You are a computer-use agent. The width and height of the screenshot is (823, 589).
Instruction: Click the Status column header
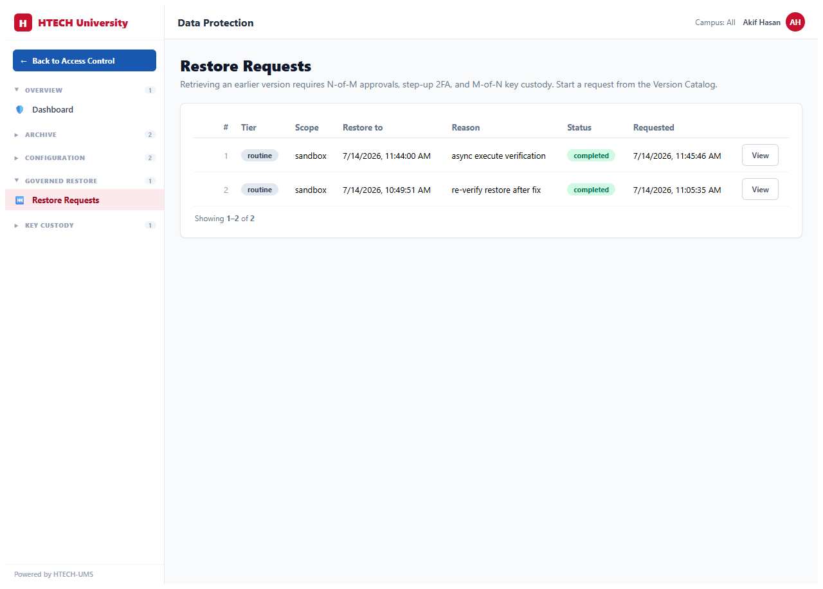tap(579, 128)
